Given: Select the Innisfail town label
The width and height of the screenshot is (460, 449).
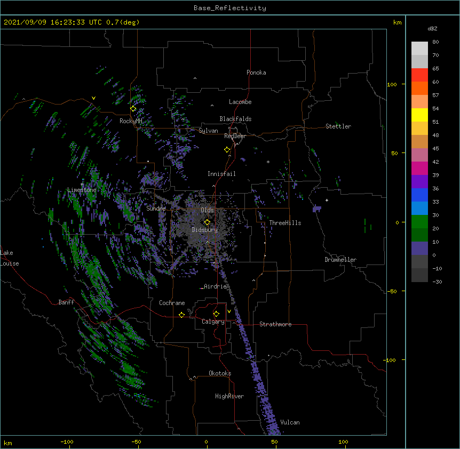Looking at the screenshot, I should (221, 174).
